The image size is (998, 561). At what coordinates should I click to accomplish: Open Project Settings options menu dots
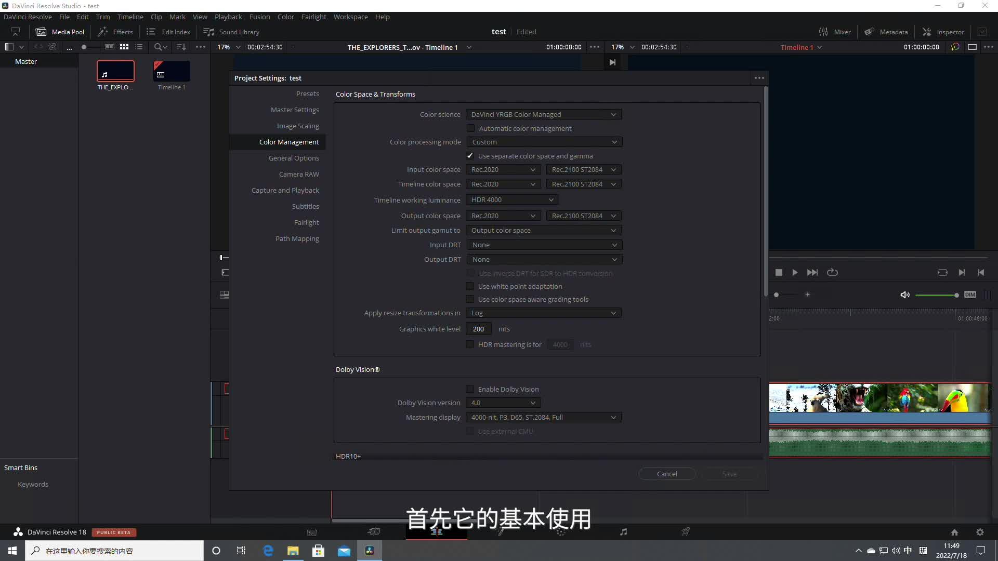759,78
